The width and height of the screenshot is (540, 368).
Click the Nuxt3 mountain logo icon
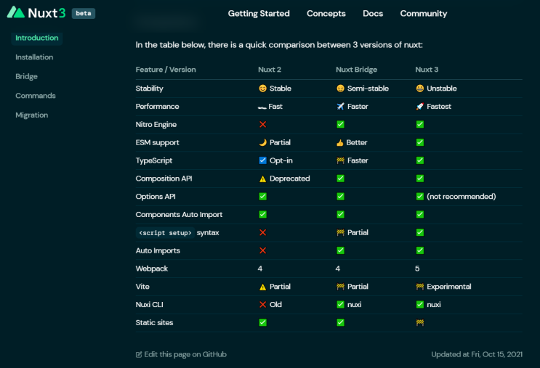(x=16, y=12)
